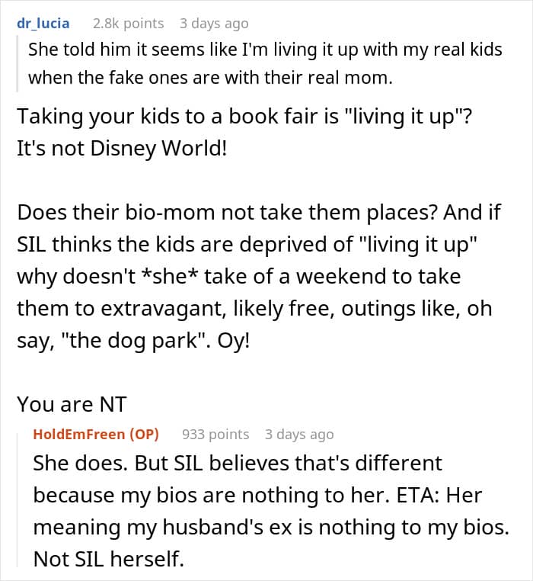This screenshot has height=581, width=533.
Task: Click the "ETA:" edit note
Action: (415, 495)
